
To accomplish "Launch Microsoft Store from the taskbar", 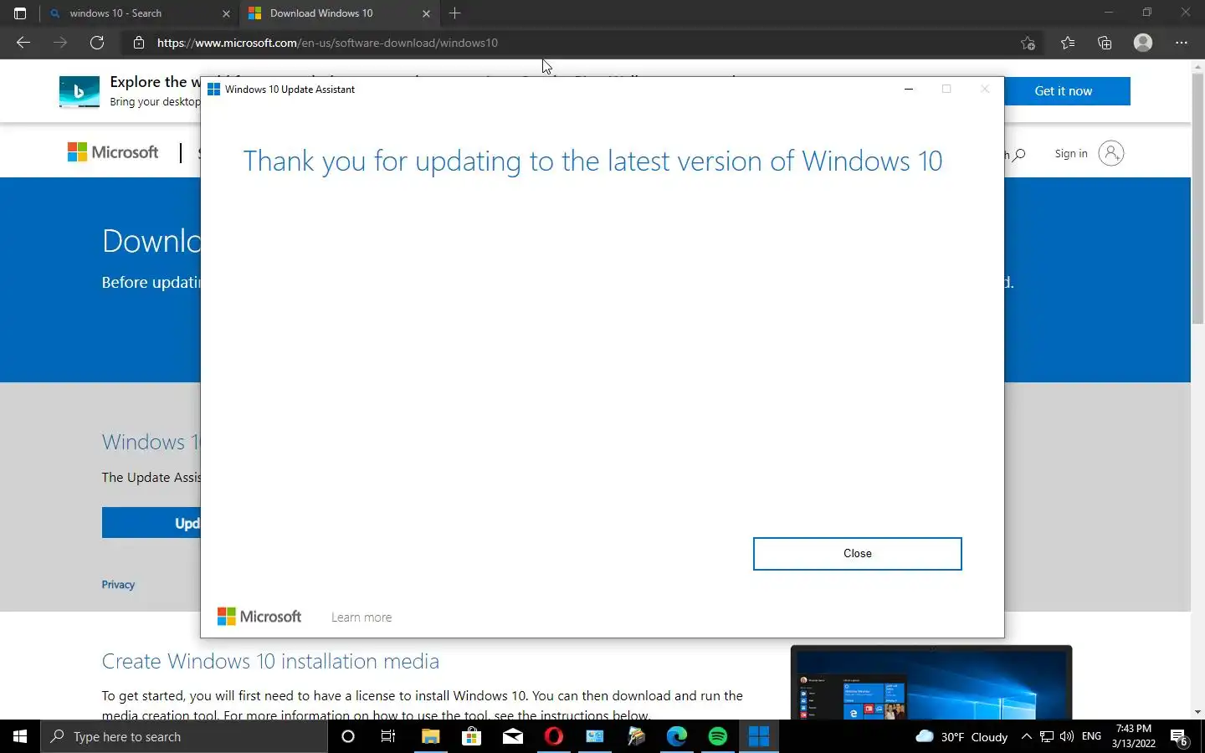I will point(471,736).
